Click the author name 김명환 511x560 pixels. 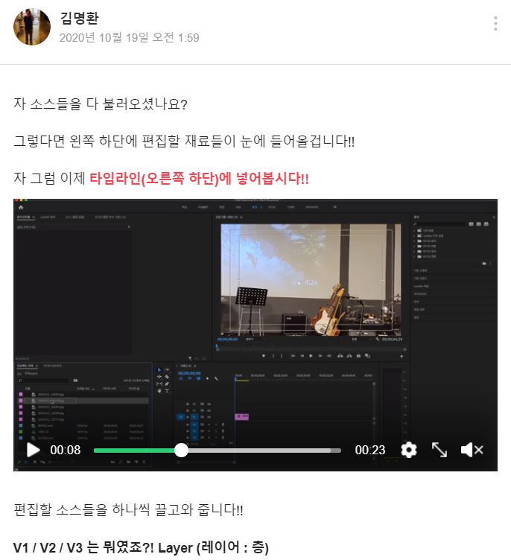(79, 19)
